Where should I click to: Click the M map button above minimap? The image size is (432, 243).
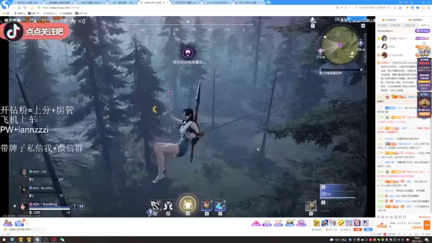pos(363,25)
